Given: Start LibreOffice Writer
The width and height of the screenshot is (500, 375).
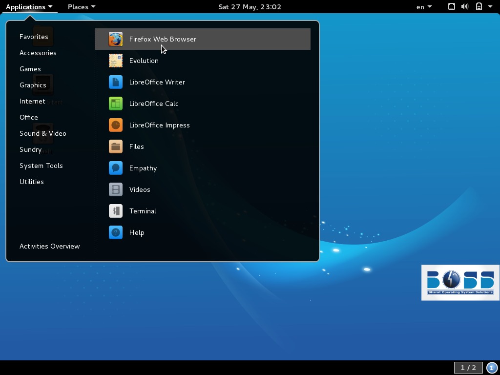Looking at the screenshot, I should pyautogui.click(x=157, y=82).
